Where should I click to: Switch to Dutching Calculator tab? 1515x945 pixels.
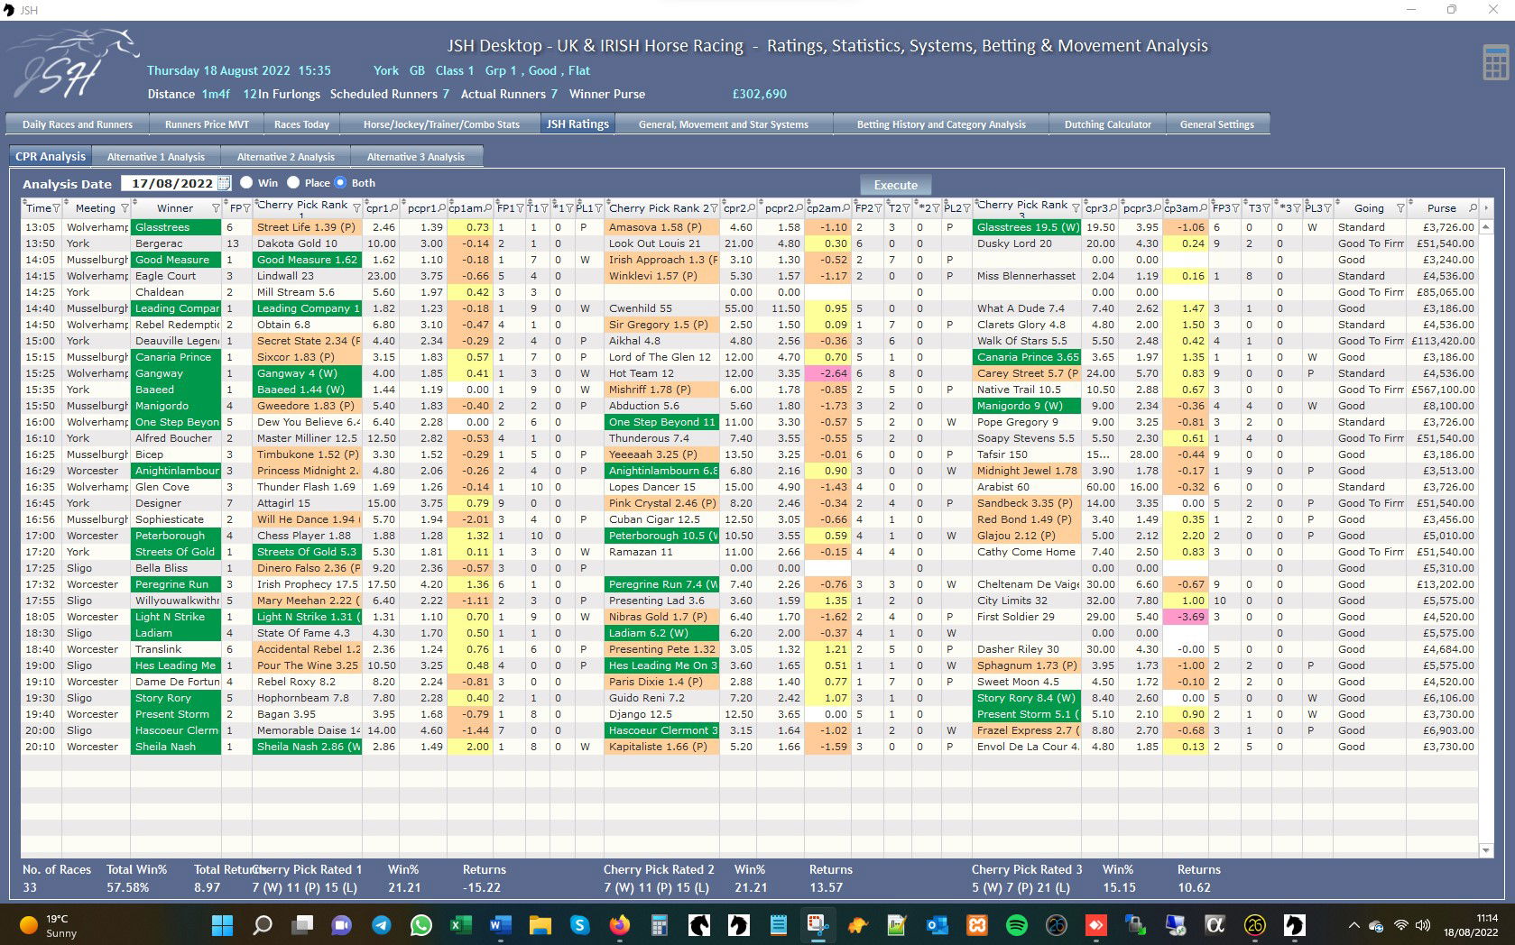(x=1107, y=124)
